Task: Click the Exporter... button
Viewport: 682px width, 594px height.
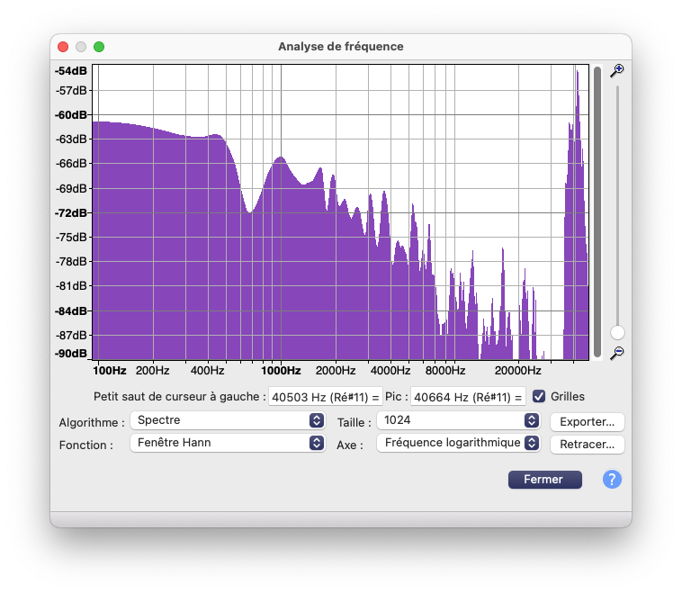Action: click(588, 422)
